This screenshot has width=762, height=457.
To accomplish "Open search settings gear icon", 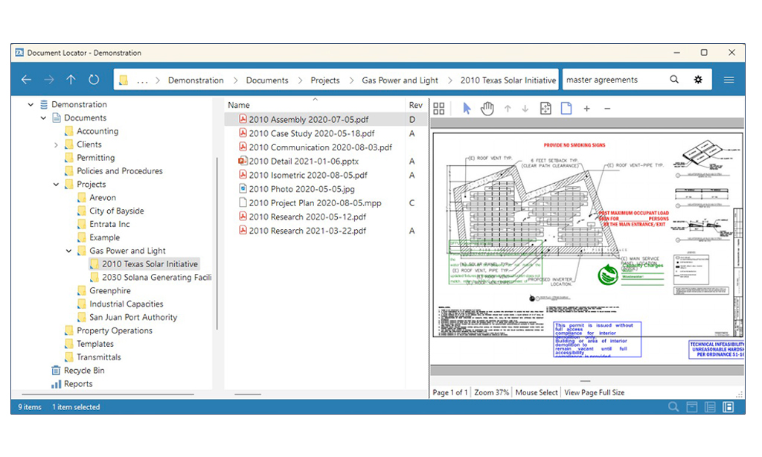I will [x=698, y=79].
